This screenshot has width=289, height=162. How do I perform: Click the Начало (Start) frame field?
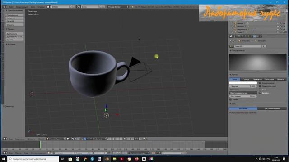point(64,153)
